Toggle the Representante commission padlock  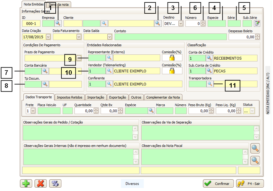(172, 58)
